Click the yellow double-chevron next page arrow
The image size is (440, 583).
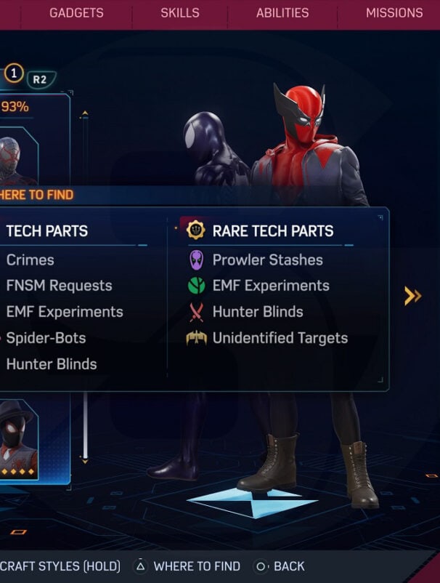(x=413, y=296)
